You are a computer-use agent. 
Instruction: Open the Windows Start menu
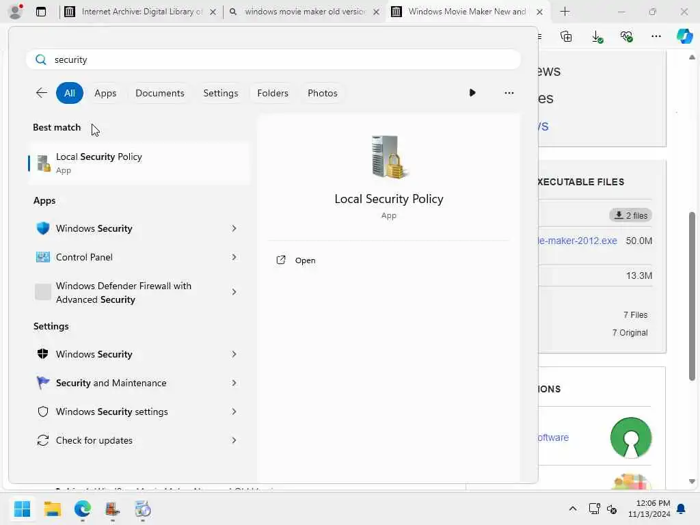coord(22,509)
